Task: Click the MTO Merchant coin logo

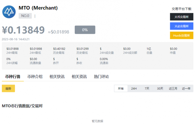Action: [x=9, y=12]
